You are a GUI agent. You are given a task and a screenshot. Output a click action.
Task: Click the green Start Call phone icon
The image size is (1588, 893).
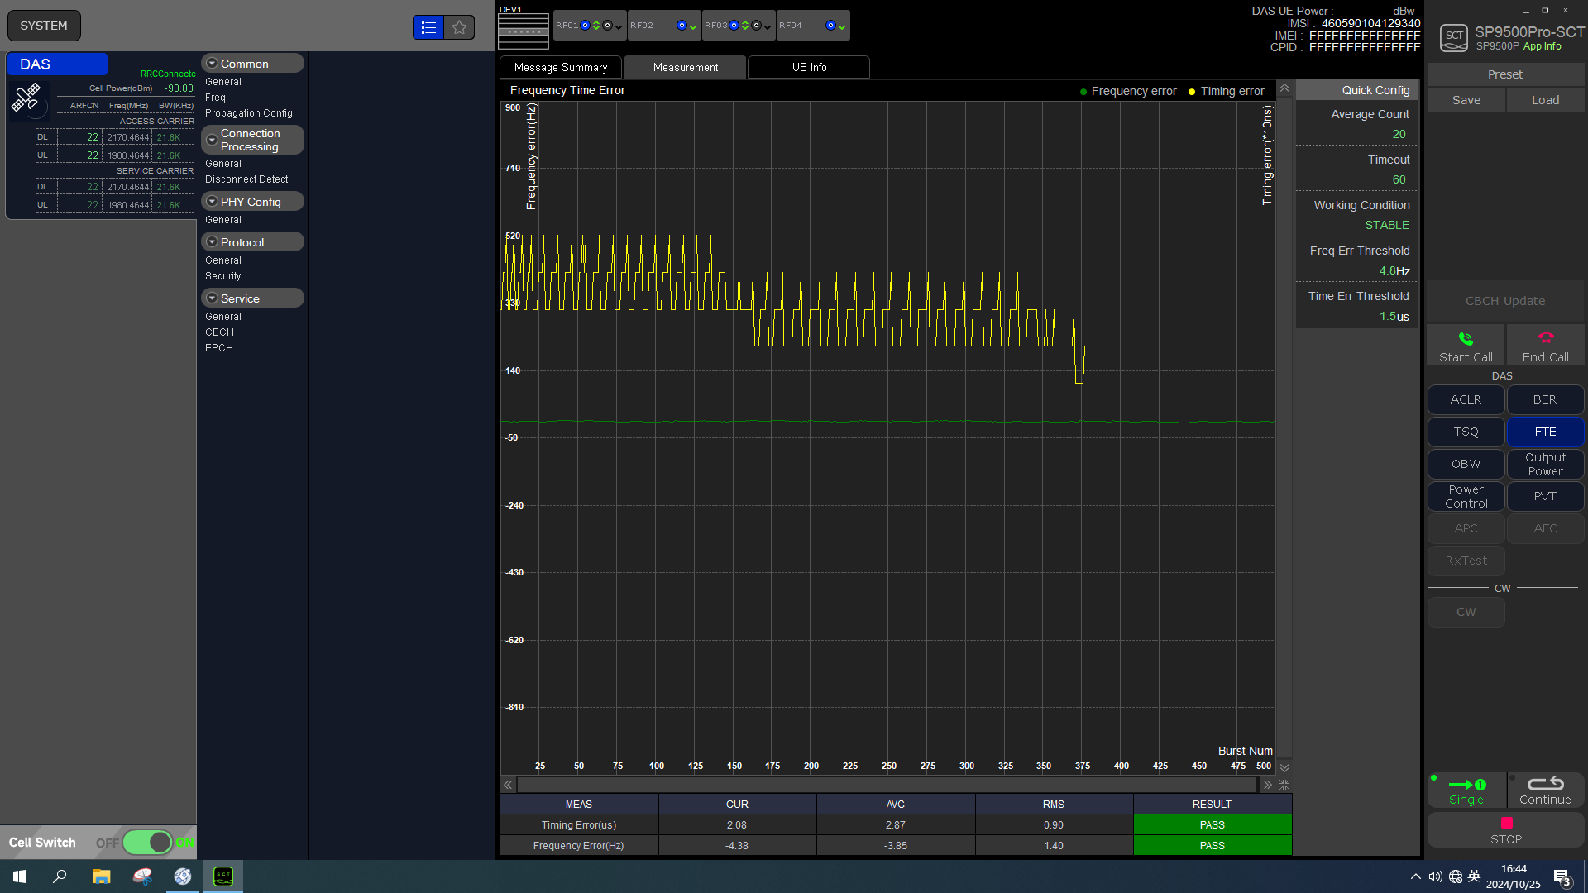pos(1466,338)
